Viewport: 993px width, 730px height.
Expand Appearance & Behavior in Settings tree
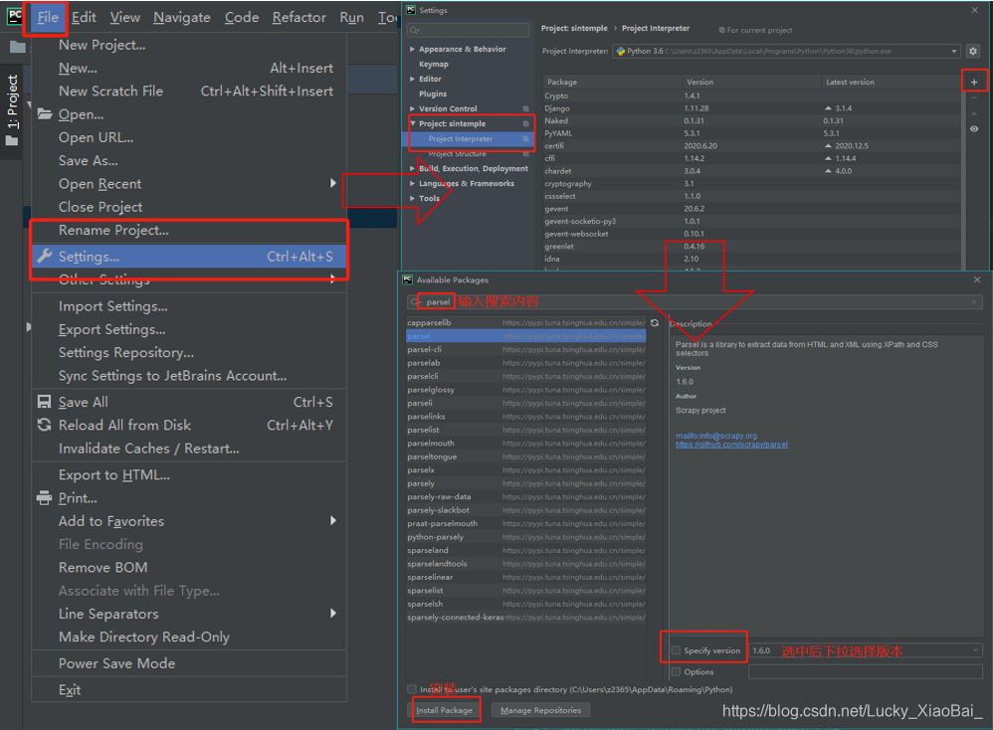412,49
